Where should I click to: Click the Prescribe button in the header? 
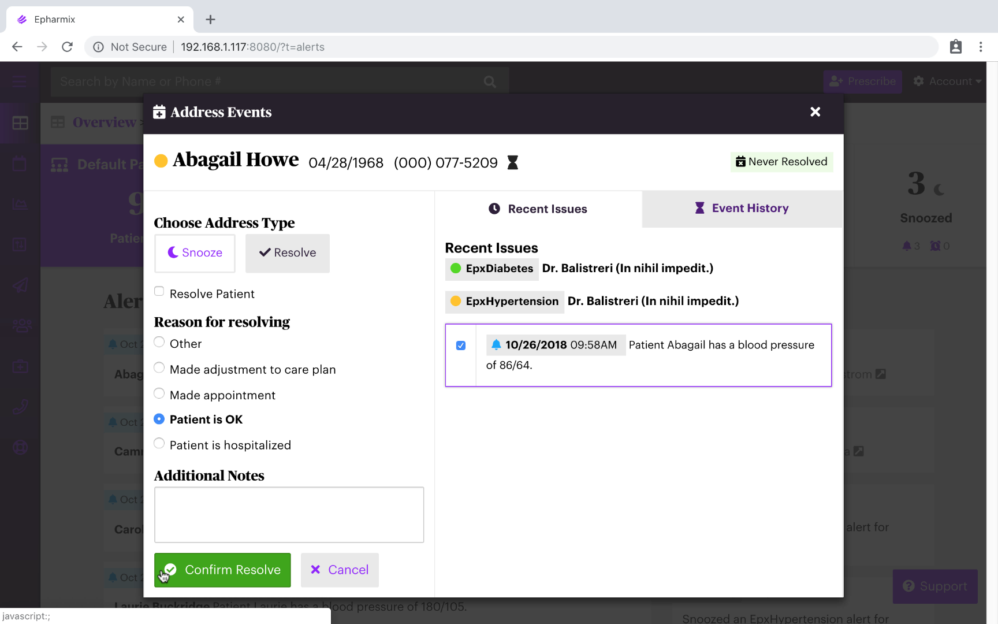862,81
